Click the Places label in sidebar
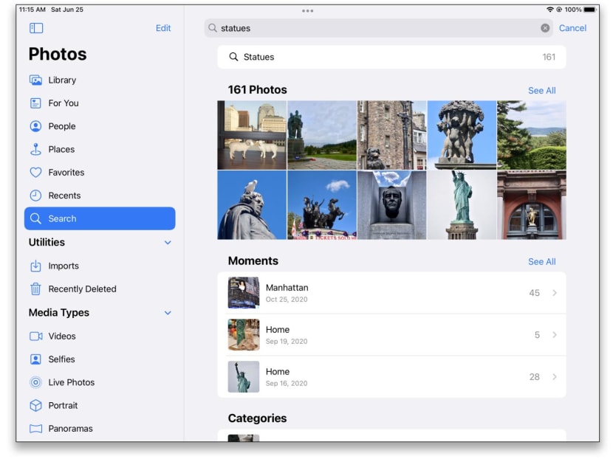613x459 pixels. (61, 149)
